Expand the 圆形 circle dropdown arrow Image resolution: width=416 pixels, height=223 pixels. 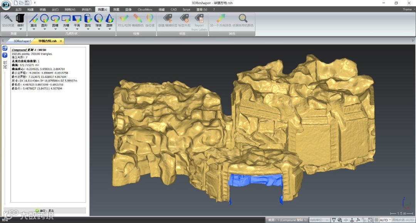point(44,29)
